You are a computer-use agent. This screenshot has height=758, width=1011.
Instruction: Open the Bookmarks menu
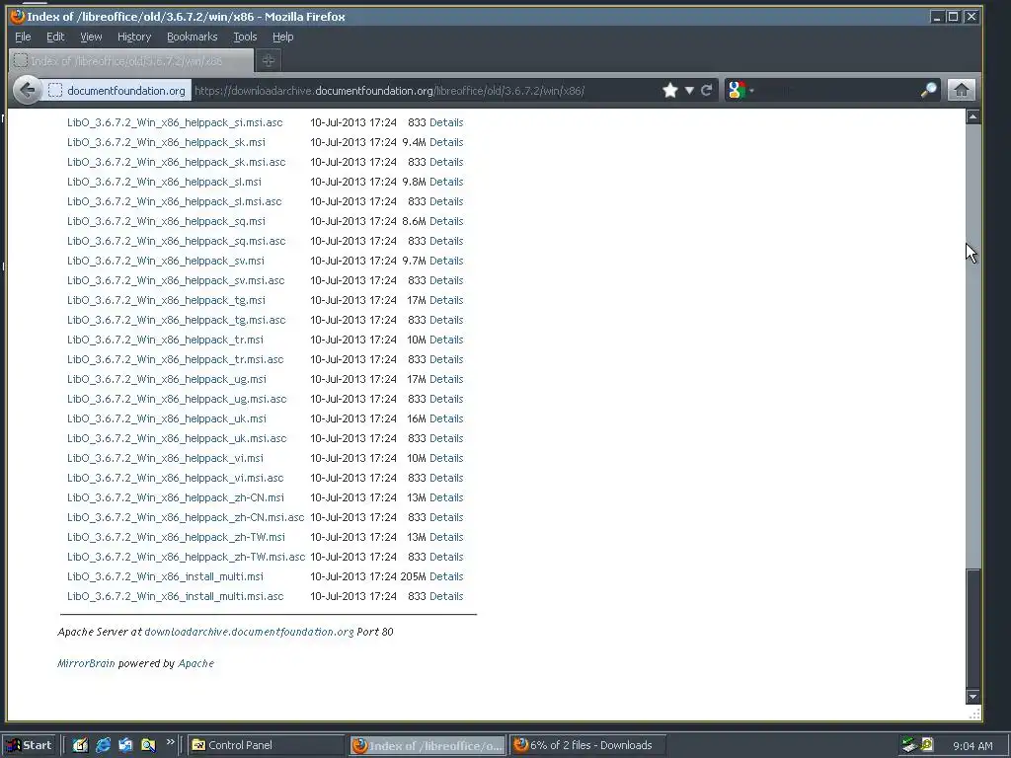point(193,37)
